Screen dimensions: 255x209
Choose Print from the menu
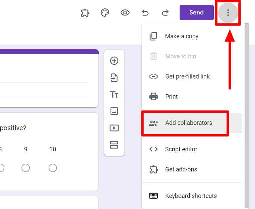click(x=192, y=97)
